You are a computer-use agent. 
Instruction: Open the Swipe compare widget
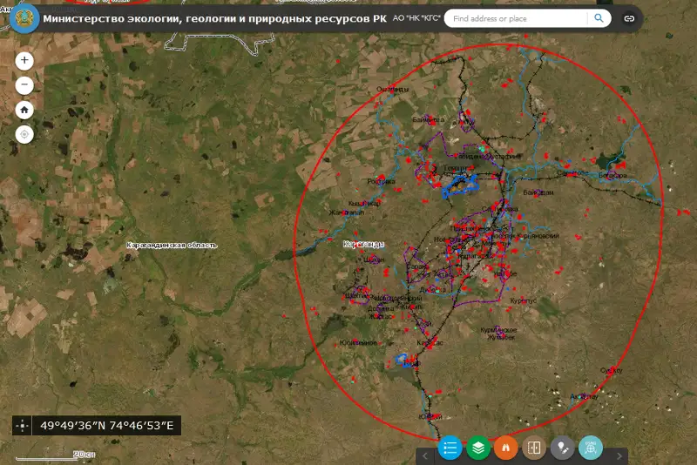click(x=534, y=448)
